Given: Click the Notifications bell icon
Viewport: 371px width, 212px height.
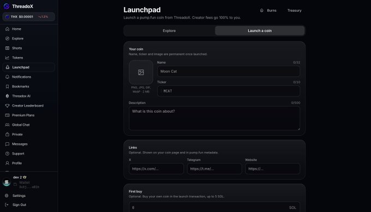Looking at the screenshot, I should [x=7, y=77].
